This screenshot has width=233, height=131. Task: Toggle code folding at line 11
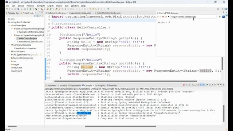51,35
